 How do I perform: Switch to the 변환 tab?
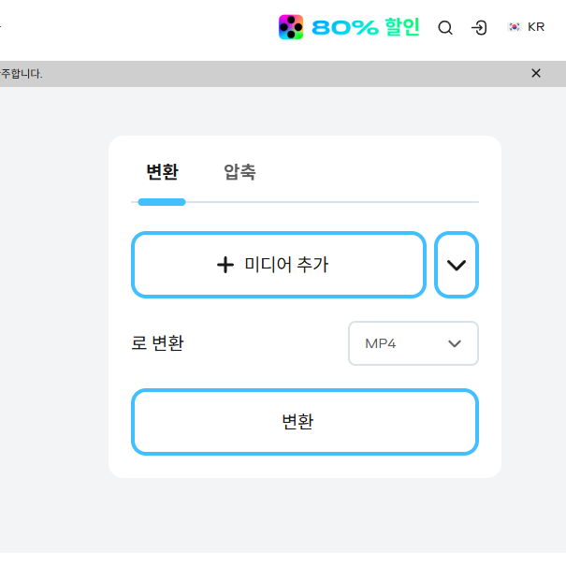coord(162,172)
